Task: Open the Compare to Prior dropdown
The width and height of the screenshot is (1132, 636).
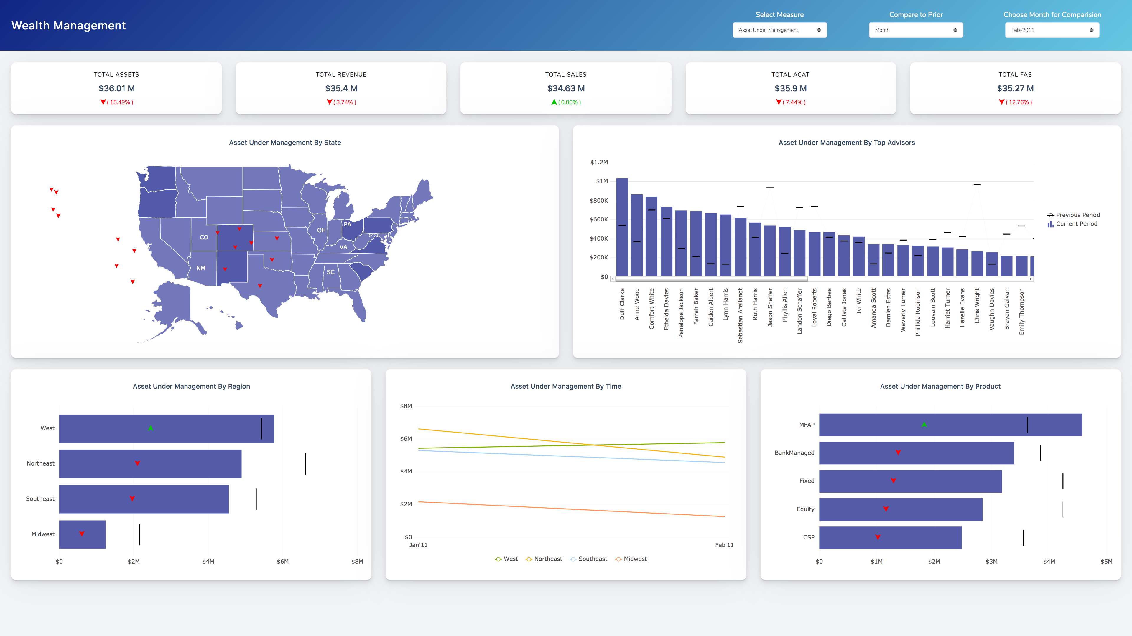Action: click(x=916, y=30)
